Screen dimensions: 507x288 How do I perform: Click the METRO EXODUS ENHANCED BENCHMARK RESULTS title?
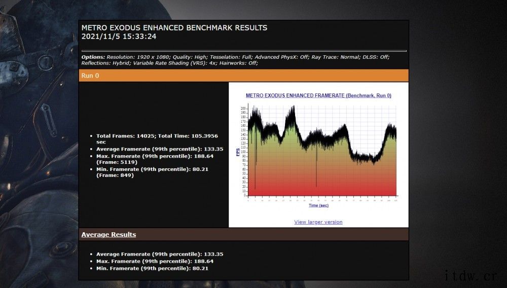pos(174,28)
